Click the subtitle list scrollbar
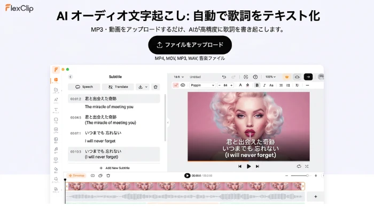Screen dimensions: 374x214 click(165, 118)
